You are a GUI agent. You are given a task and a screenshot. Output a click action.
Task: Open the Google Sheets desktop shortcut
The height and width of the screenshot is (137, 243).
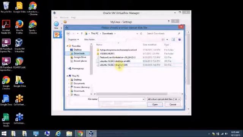click(6, 120)
